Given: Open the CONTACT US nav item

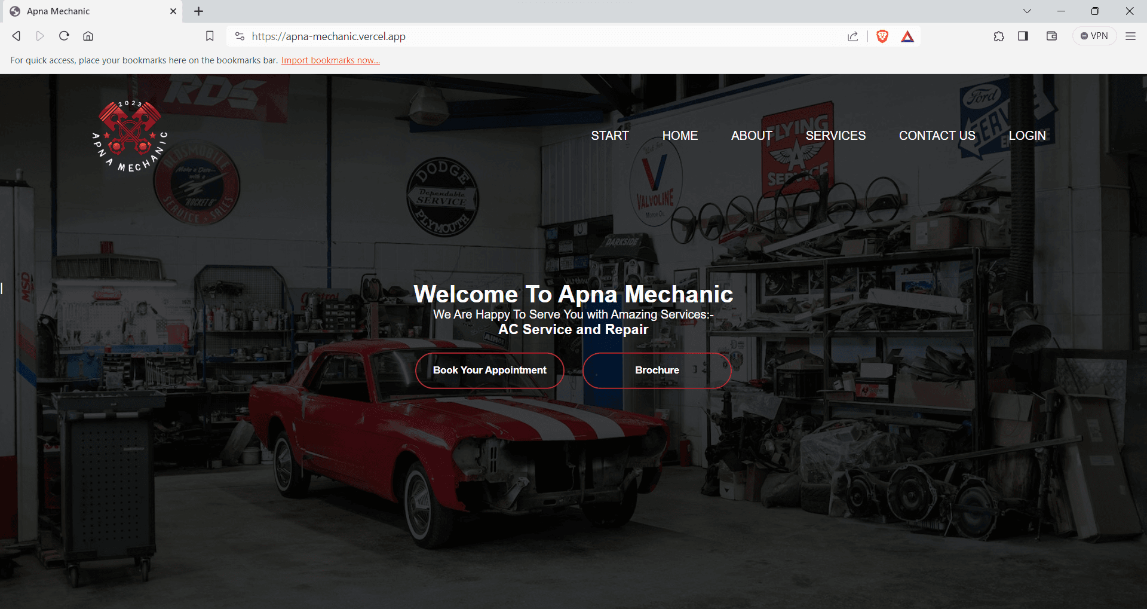Looking at the screenshot, I should point(937,136).
